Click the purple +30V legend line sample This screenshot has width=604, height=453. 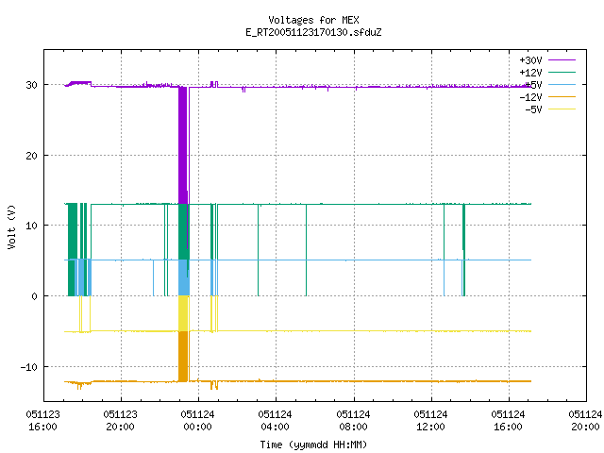(x=562, y=60)
